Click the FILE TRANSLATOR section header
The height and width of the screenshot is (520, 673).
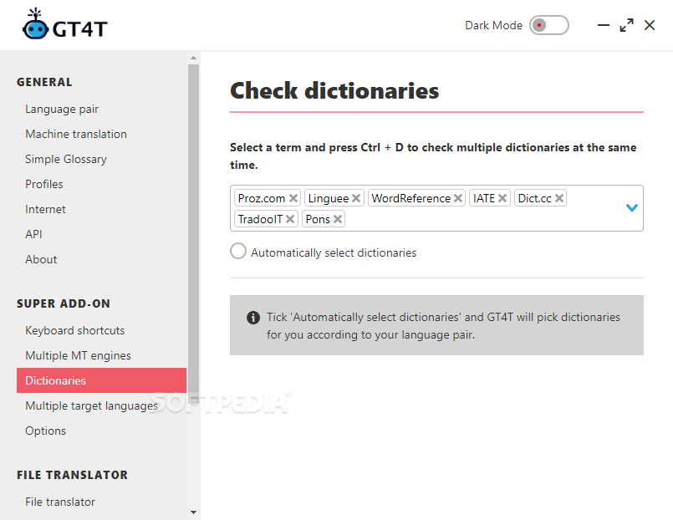pos(72,475)
